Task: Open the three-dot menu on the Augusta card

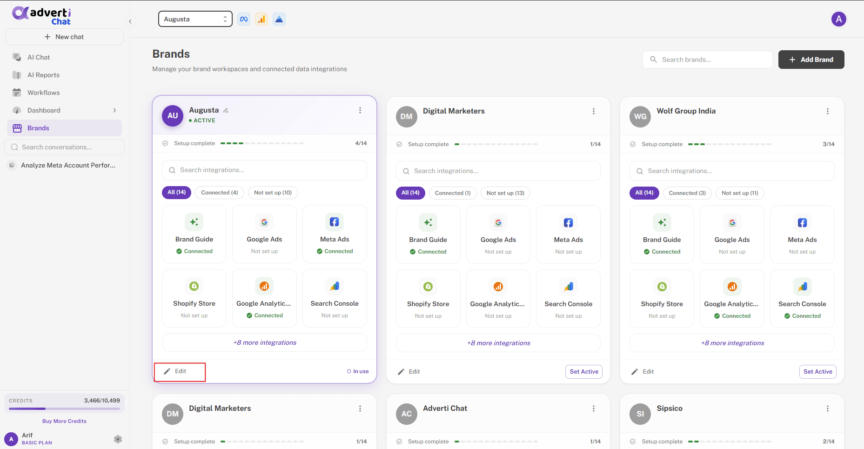Action: (360, 110)
